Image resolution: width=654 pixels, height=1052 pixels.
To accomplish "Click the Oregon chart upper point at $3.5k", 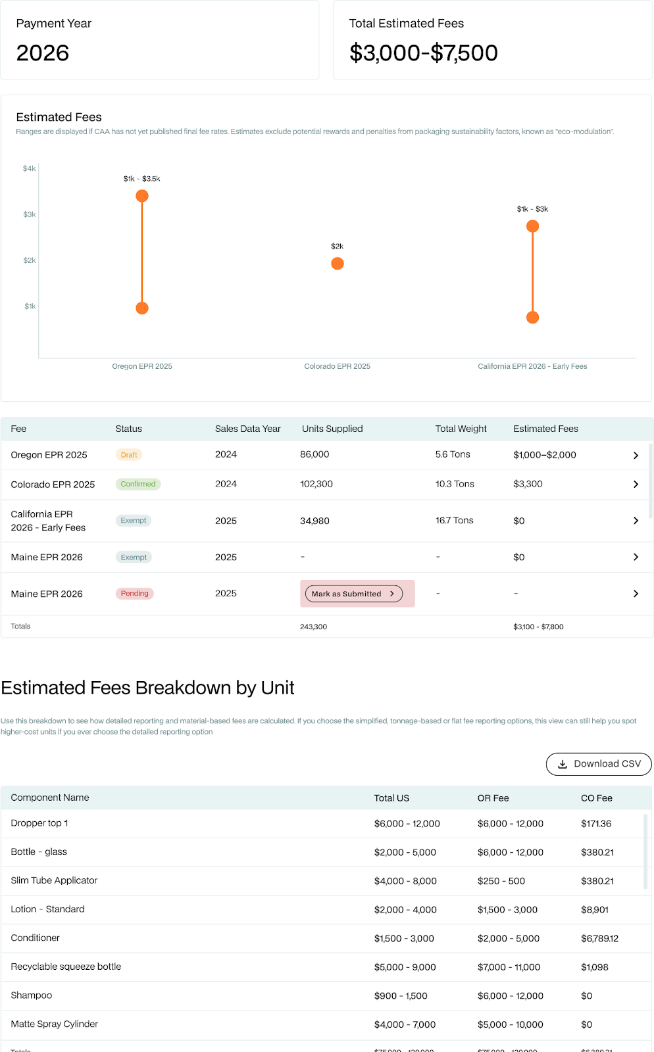I will tap(142, 196).
